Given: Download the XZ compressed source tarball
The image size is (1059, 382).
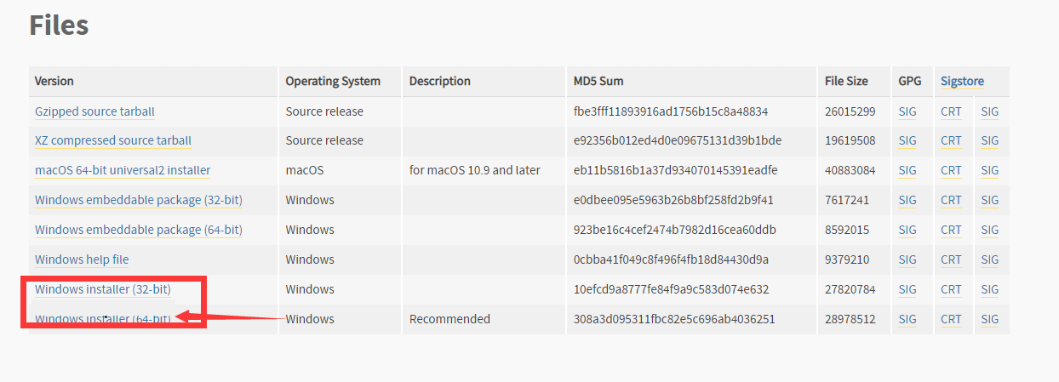Looking at the screenshot, I should (113, 140).
